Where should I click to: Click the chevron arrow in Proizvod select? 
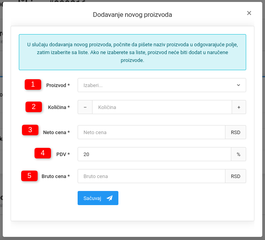239,85
